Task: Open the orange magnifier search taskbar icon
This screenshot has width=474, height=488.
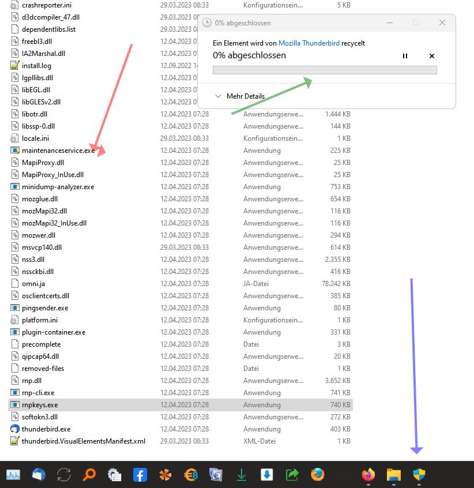Action: pos(89,475)
